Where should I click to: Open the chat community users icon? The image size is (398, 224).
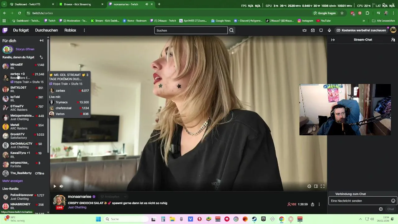tap(393, 40)
